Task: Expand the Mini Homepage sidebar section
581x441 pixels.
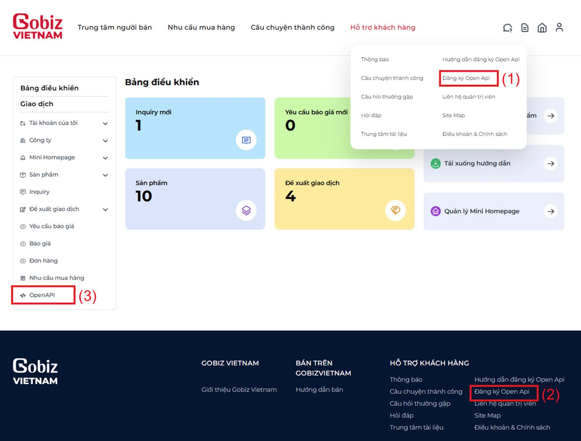Action: click(x=105, y=158)
